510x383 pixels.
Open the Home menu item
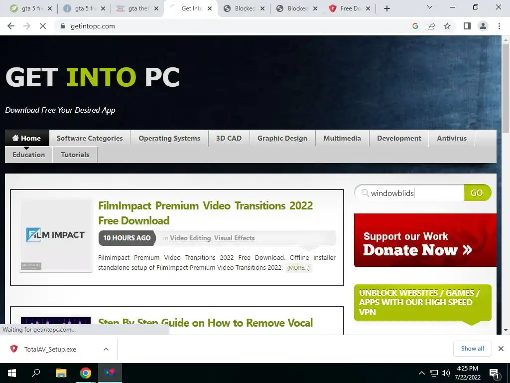27,138
